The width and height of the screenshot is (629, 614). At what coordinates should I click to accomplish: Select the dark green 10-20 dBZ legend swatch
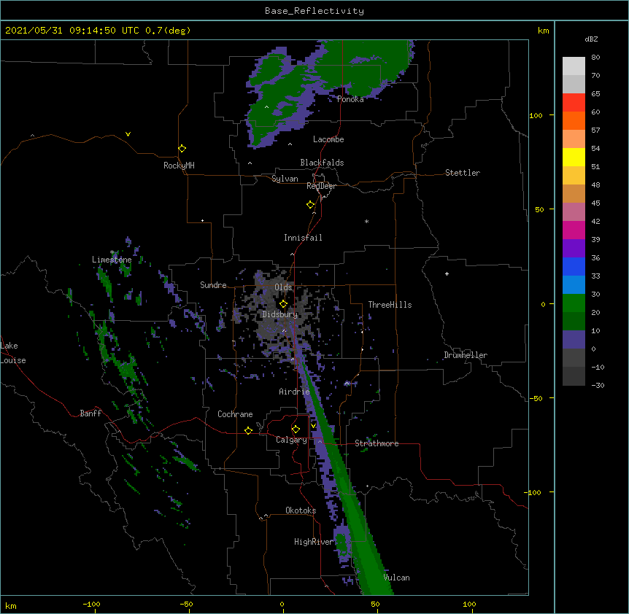click(574, 321)
